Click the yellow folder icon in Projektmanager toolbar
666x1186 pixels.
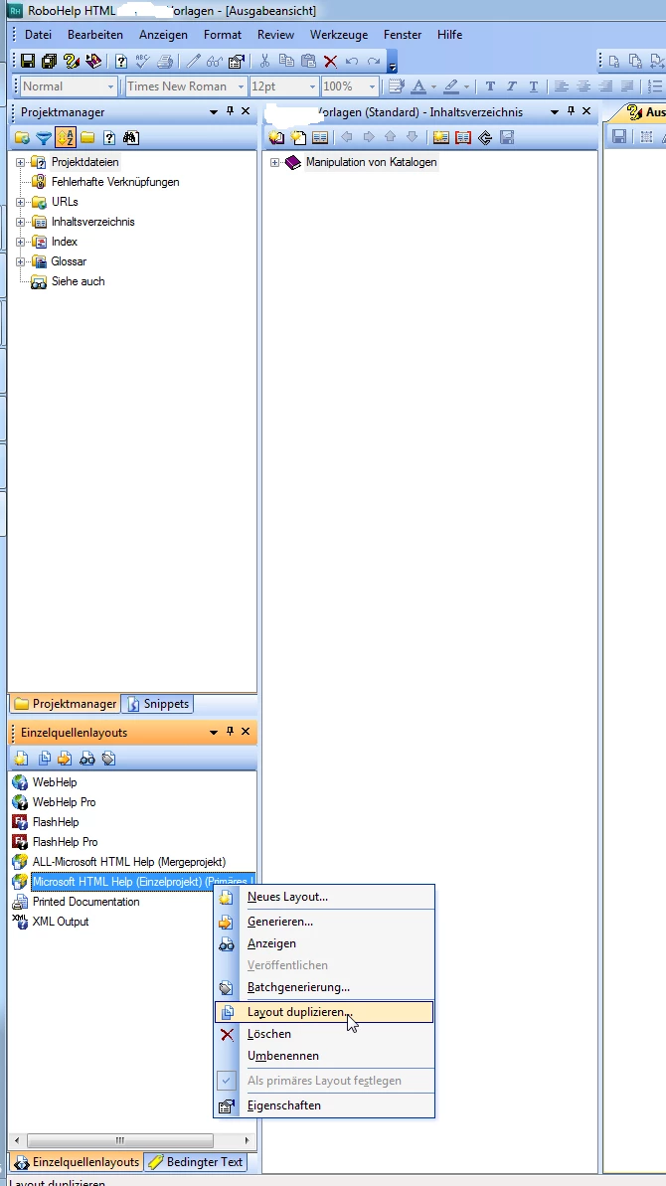[x=87, y=137]
